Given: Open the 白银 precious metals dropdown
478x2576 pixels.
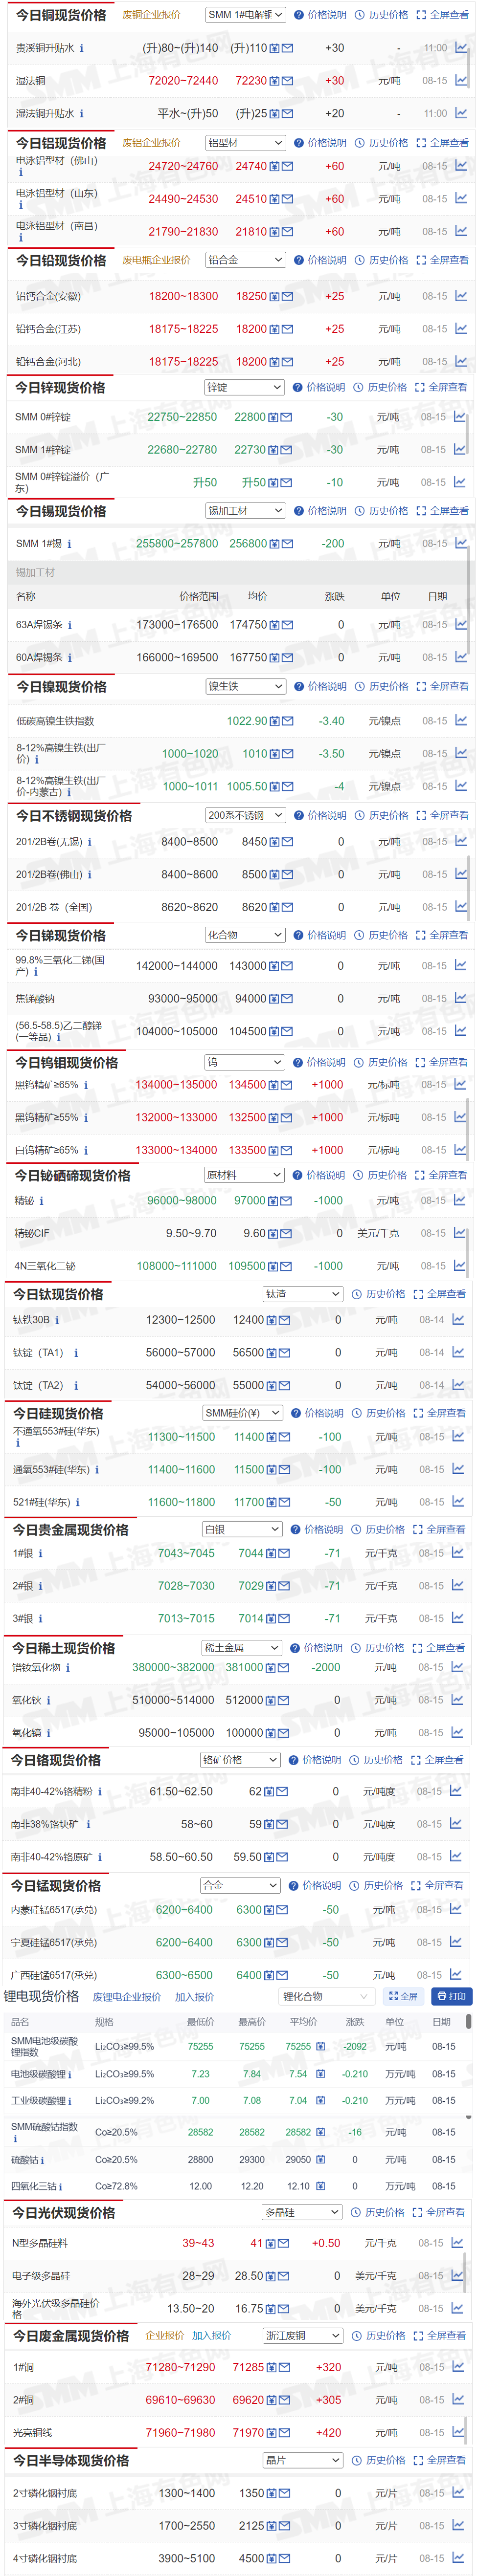Looking at the screenshot, I should tap(243, 1530).
